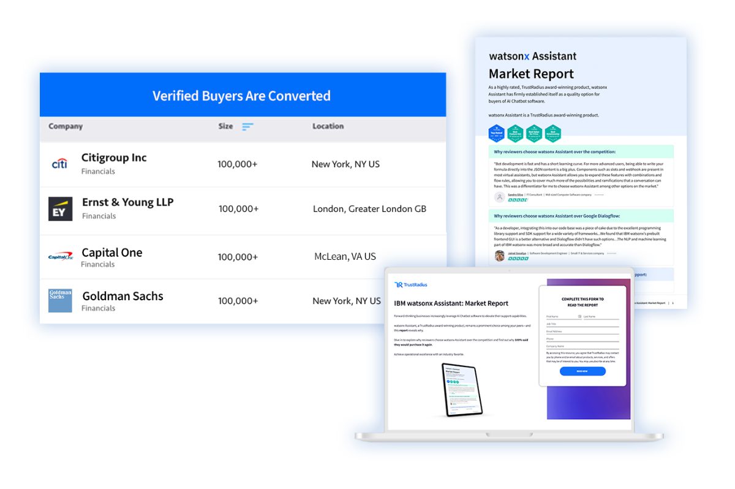The image size is (735, 489).
Task: Click the Size column sort icon
Action: [247, 126]
